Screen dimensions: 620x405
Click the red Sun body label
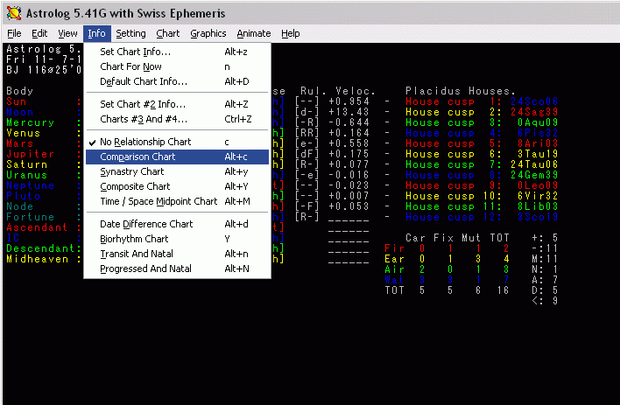(17, 101)
